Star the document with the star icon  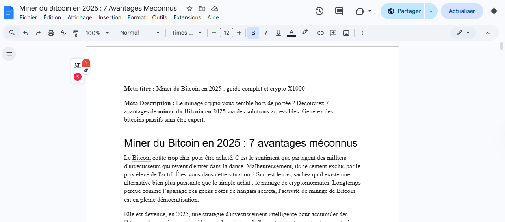(189, 9)
